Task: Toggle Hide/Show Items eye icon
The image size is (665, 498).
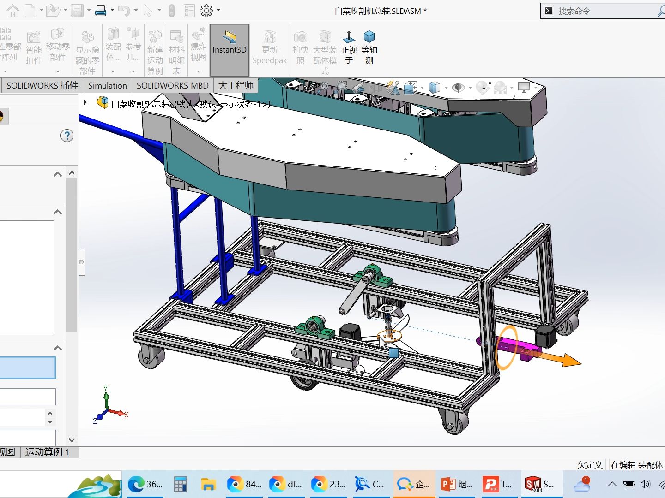Action: tap(458, 87)
